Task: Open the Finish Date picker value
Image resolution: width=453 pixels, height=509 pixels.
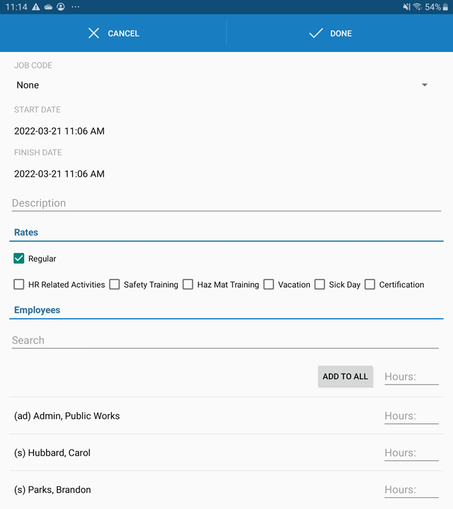Action: (60, 174)
